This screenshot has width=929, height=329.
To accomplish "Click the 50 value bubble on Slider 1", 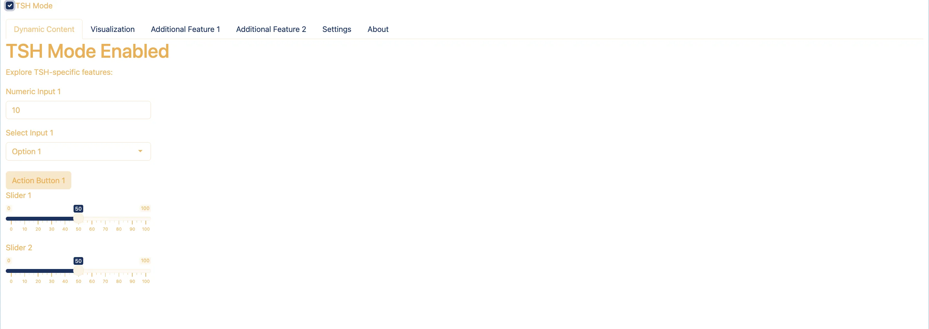I will (78, 209).
